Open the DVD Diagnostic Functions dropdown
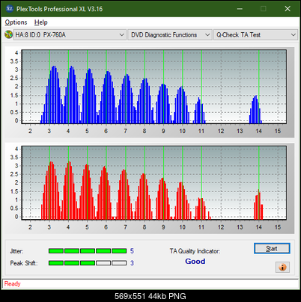 point(170,35)
